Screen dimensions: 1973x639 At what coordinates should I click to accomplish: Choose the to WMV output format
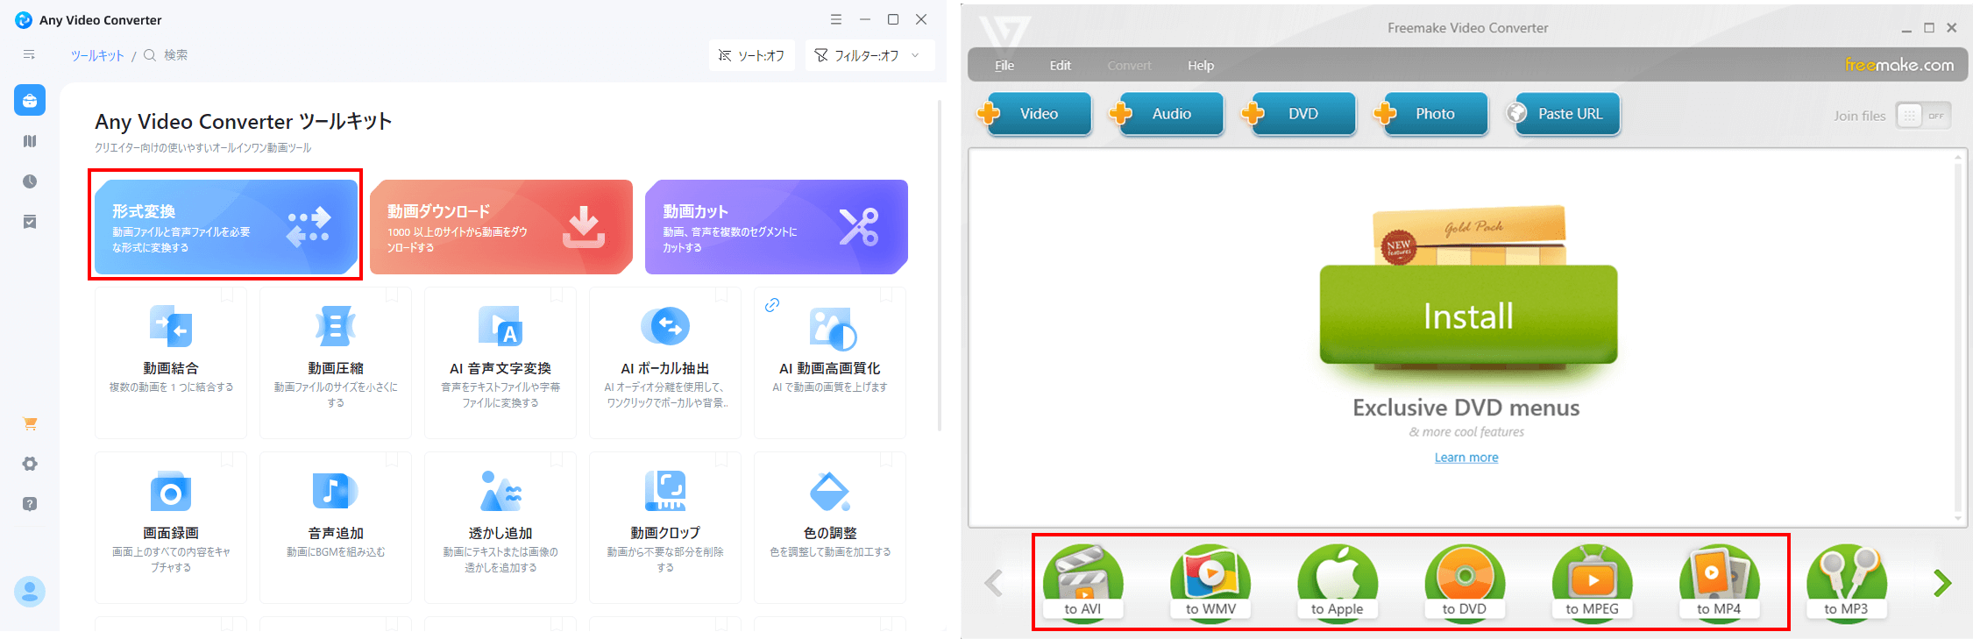[x=1210, y=583]
